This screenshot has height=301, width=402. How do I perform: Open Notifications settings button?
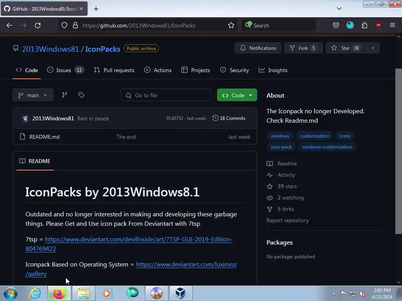pyautogui.click(x=258, y=48)
